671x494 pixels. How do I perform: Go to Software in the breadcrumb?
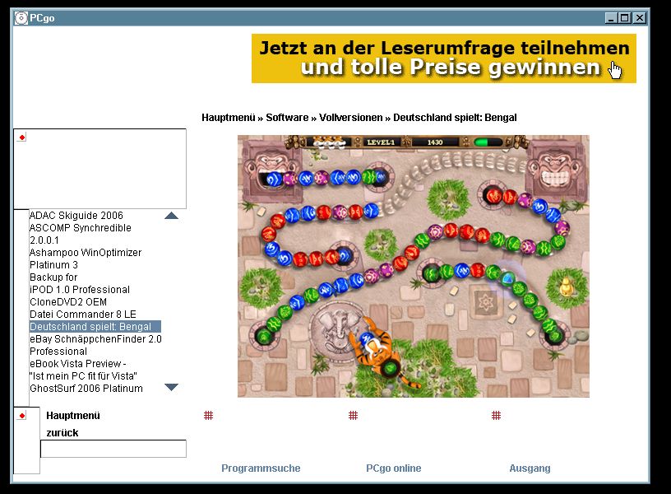click(x=287, y=118)
